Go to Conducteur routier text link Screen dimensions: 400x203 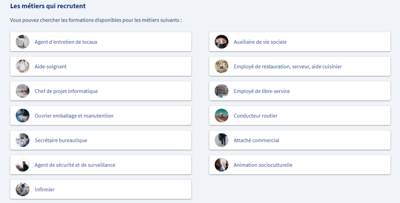pyautogui.click(x=256, y=116)
